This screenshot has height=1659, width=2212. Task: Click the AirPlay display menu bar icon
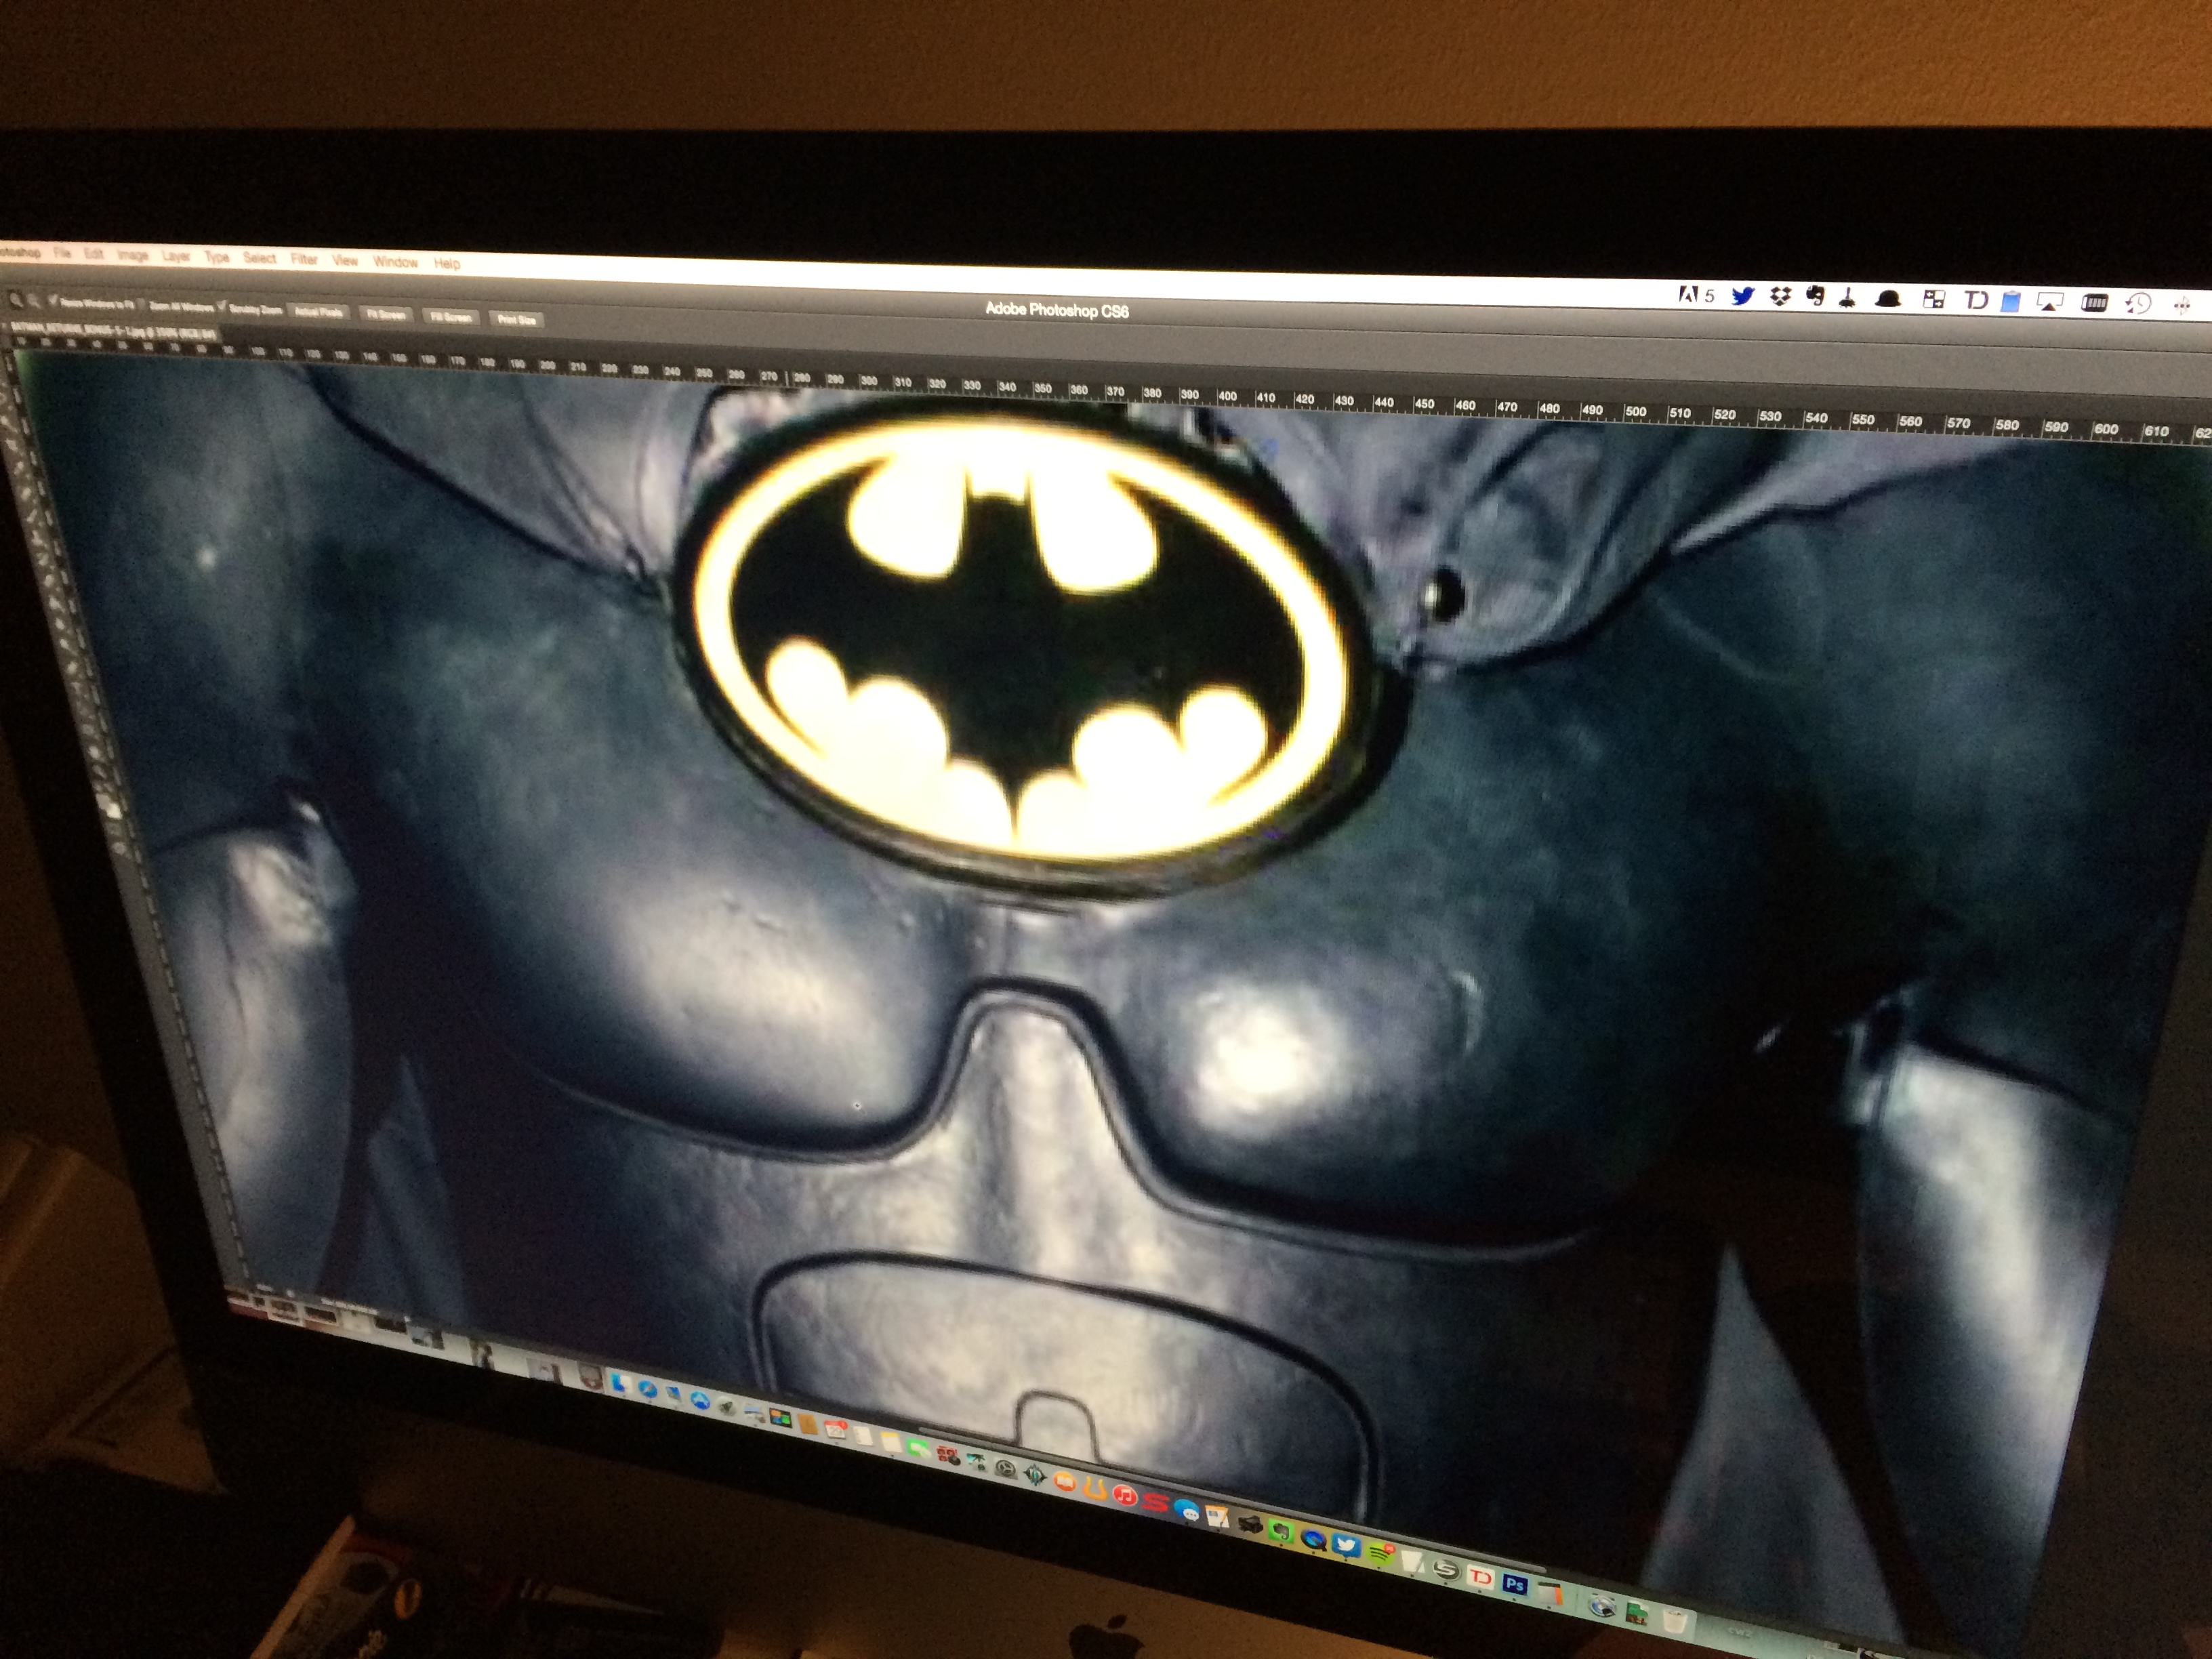point(2050,302)
